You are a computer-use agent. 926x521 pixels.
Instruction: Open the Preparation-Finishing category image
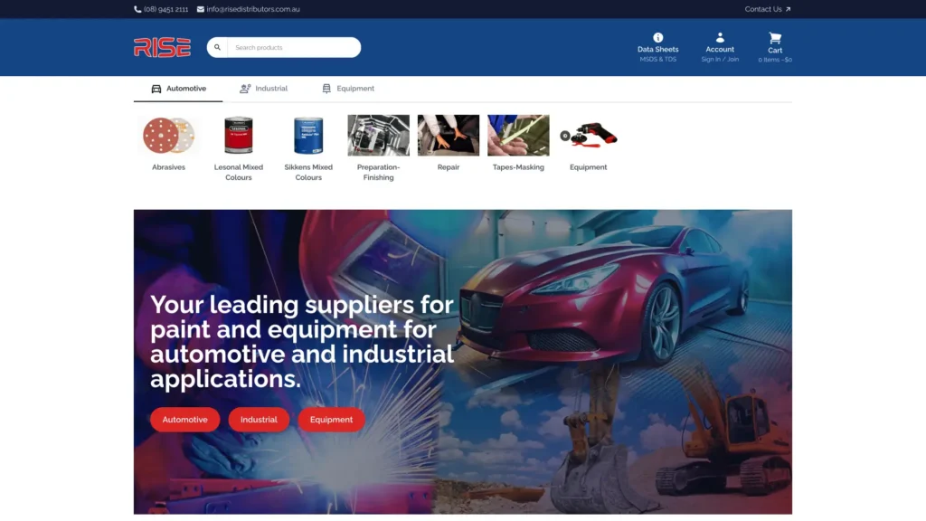[x=379, y=136]
